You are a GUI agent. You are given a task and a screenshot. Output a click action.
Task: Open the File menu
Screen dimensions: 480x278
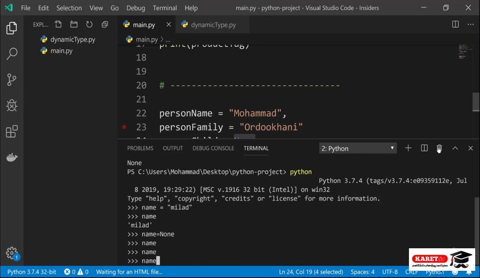[x=26, y=8]
